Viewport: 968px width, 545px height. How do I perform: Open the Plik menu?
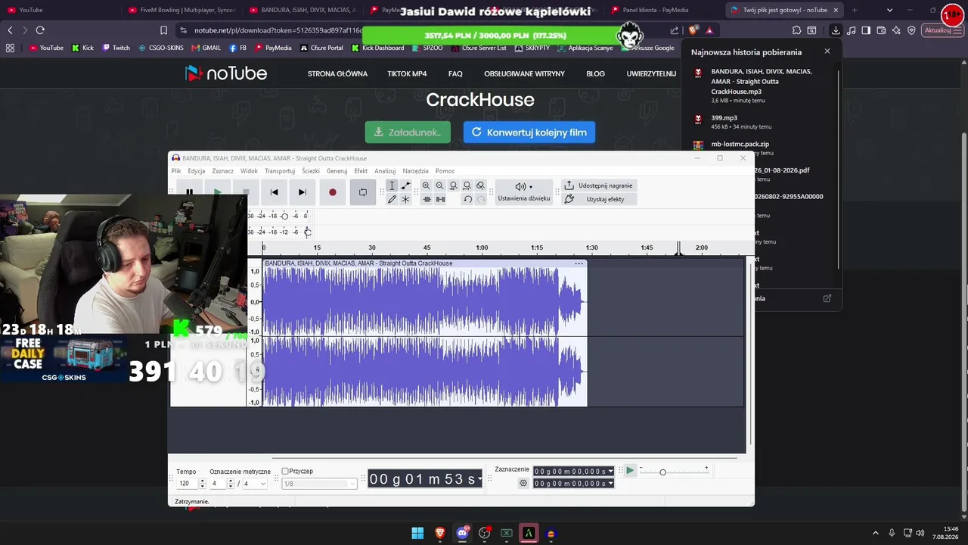[176, 171]
